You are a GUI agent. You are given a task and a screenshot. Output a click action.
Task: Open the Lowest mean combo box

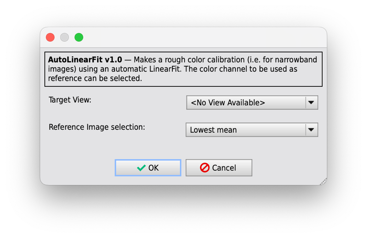(252, 130)
